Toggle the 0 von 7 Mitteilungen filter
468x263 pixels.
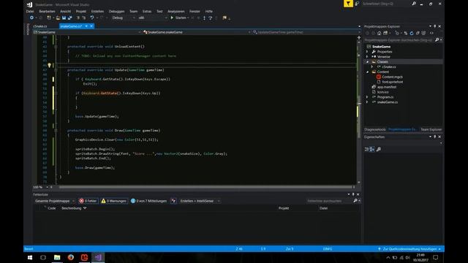[x=149, y=201]
